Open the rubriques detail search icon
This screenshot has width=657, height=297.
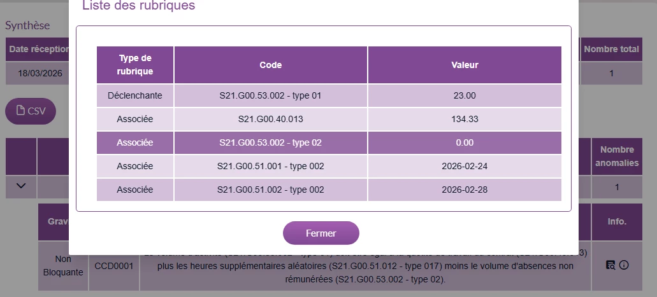(x=610, y=265)
